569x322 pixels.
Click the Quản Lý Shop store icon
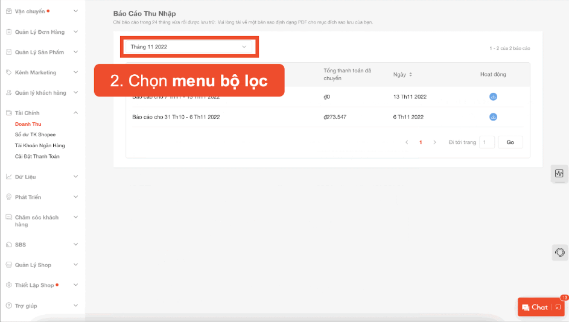click(x=8, y=265)
